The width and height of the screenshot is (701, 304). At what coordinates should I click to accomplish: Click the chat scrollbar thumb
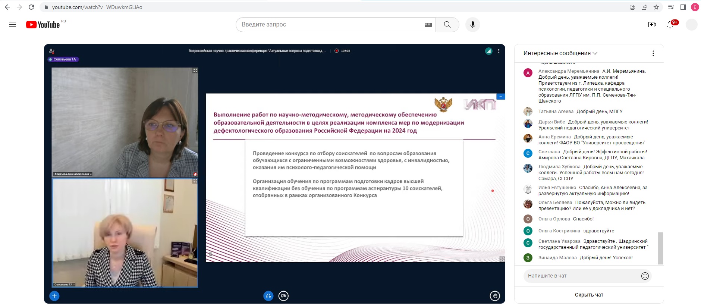click(660, 248)
